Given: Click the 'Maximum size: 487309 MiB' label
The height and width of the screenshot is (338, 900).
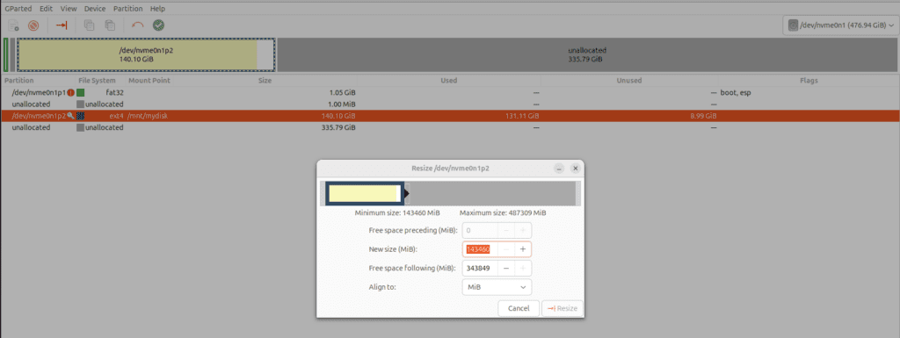Looking at the screenshot, I should (x=503, y=213).
